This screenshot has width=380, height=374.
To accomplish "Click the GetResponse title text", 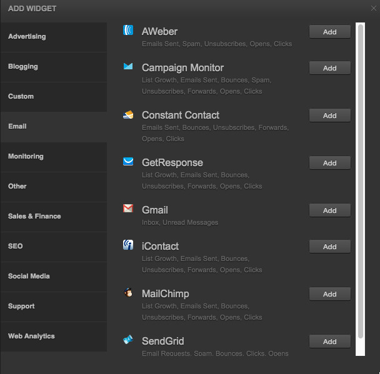I will coord(172,163).
